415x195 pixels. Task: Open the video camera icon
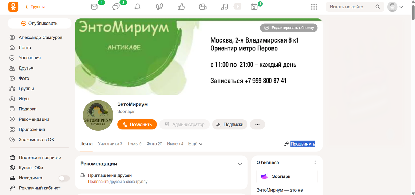203,7
